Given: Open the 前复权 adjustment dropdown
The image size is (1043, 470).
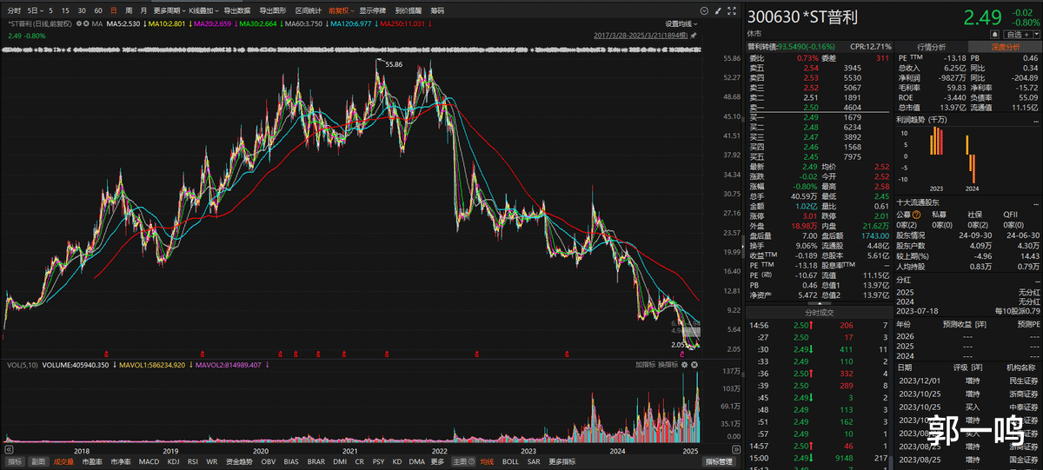Looking at the screenshot, I should [x=342, y=10].
